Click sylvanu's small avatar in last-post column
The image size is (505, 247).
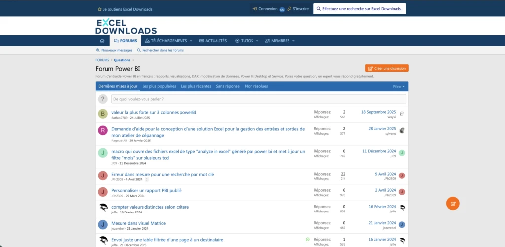point(402,130)
